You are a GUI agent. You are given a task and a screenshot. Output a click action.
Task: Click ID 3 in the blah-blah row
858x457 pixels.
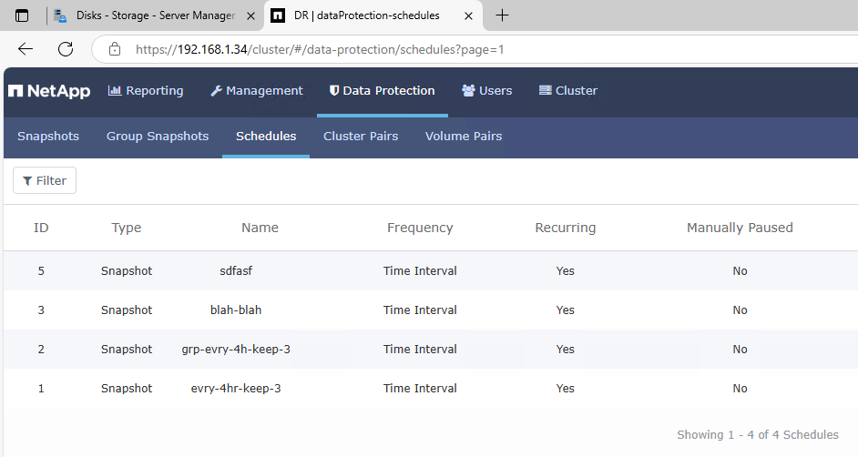pos(41,310)
